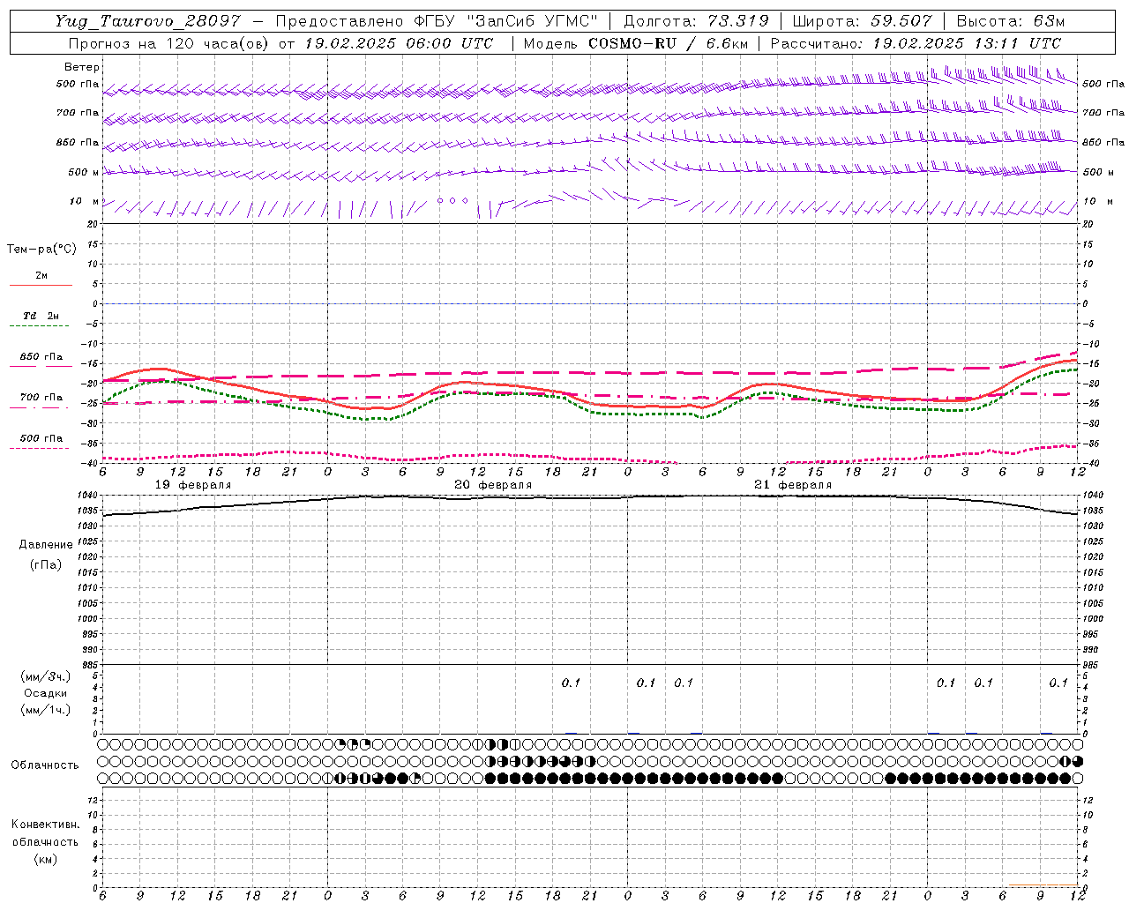Click the '700 гПа' temperature legend entry

(x=41, y=398)
